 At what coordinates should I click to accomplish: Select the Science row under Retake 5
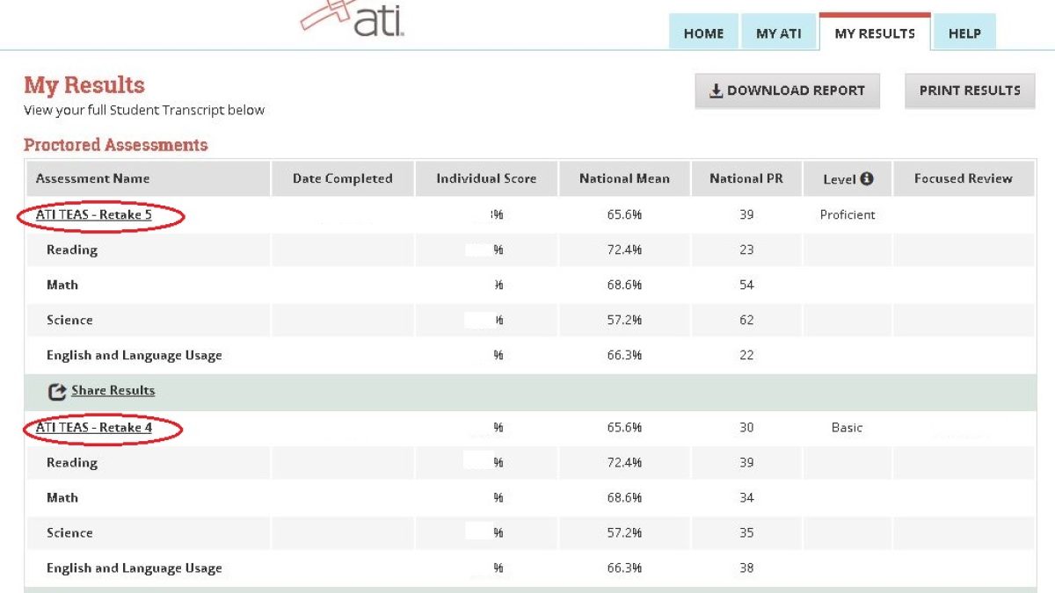[69, 321]
